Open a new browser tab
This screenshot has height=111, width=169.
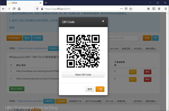46,3
